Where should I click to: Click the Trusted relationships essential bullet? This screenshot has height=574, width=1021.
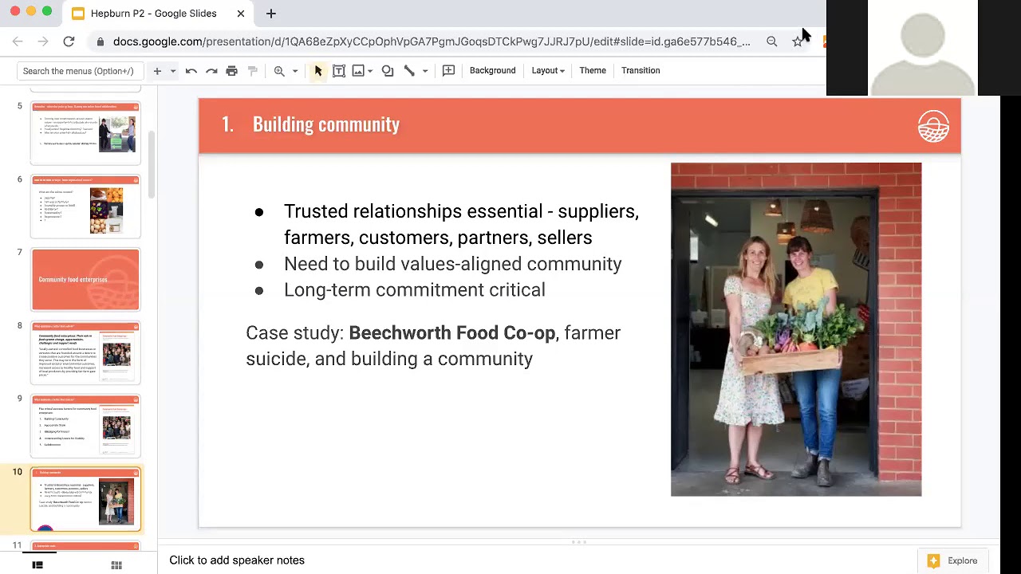(461, 224)
